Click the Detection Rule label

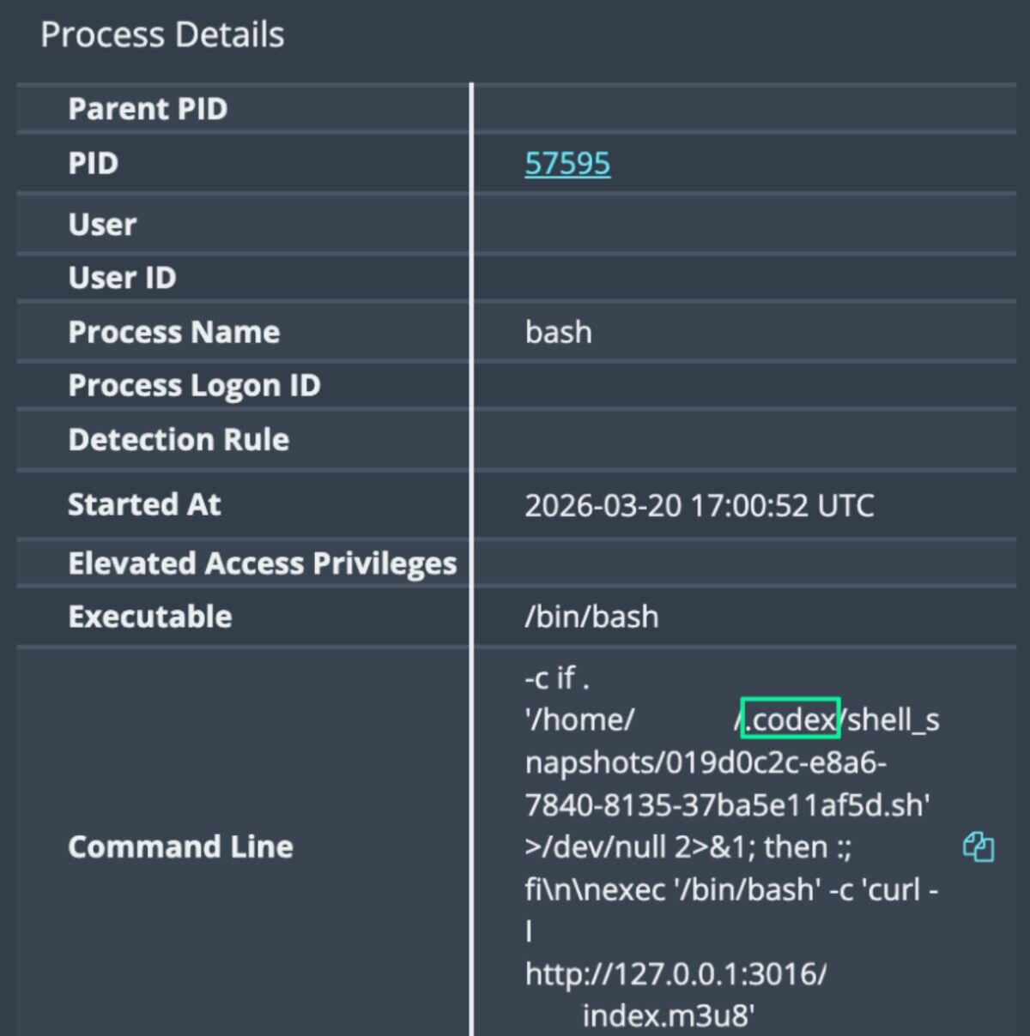pyautogui.click(x=179, y=440)
